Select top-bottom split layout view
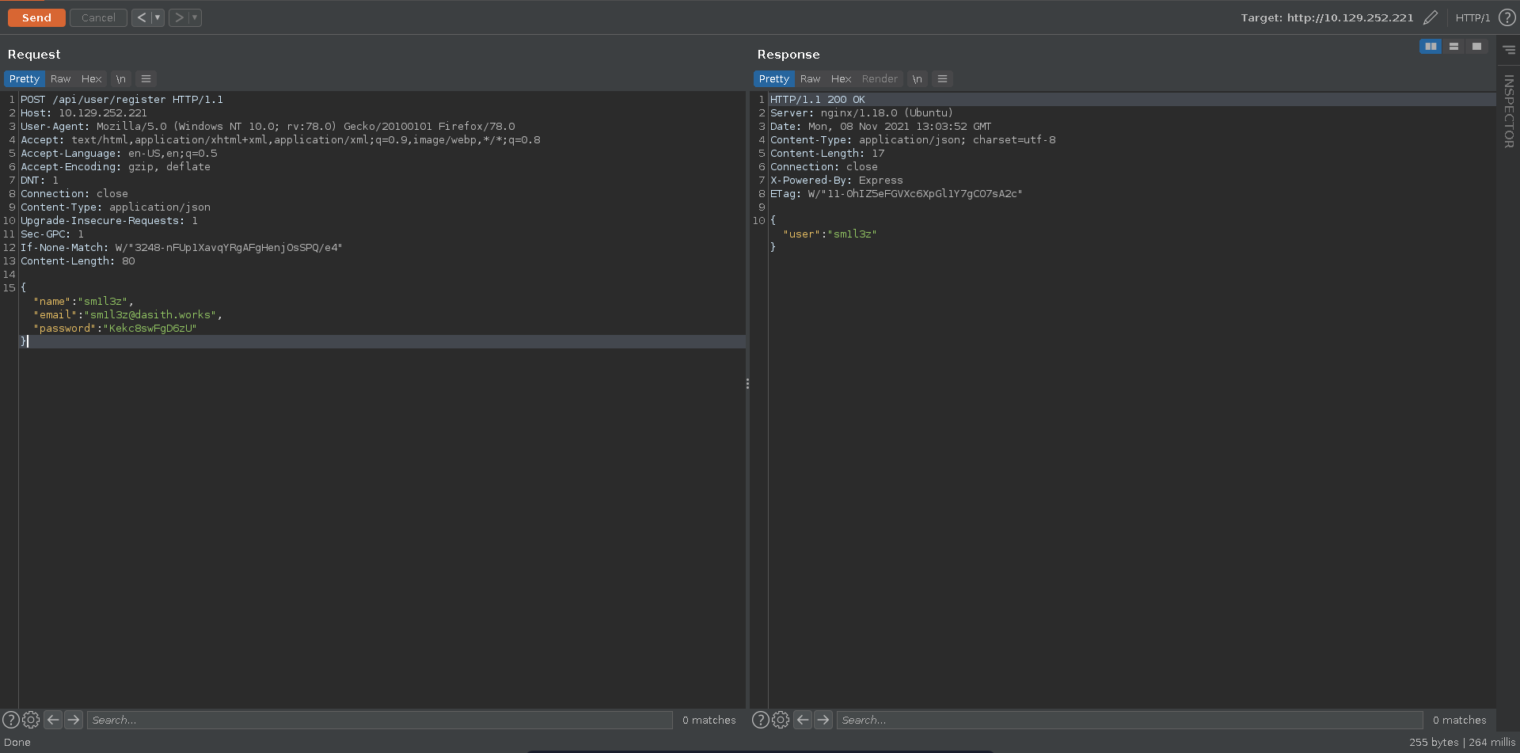 (x=1453, y=47)
